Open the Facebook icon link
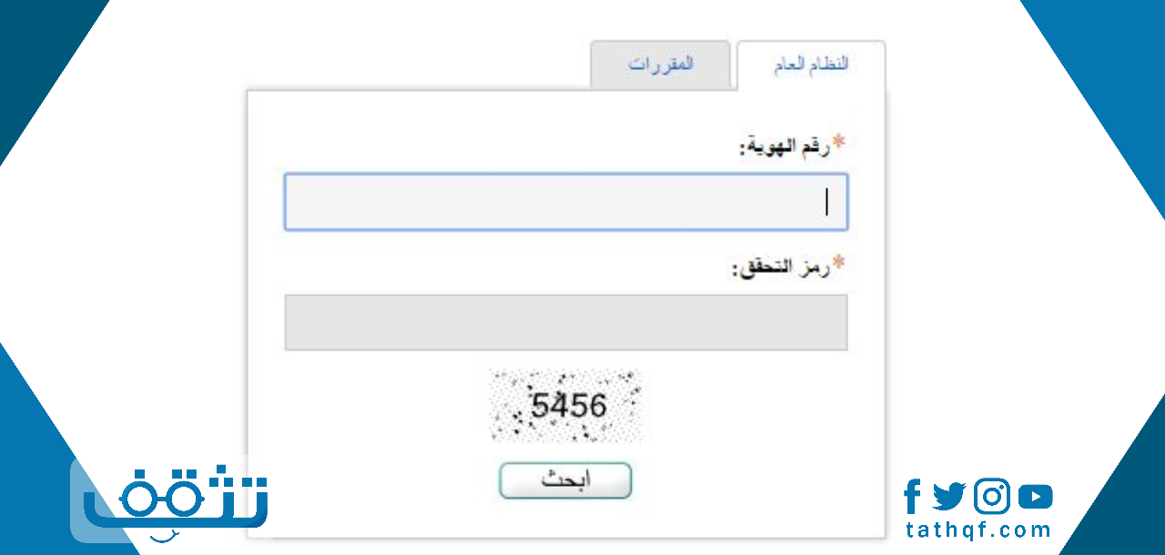 pos(912,497)
